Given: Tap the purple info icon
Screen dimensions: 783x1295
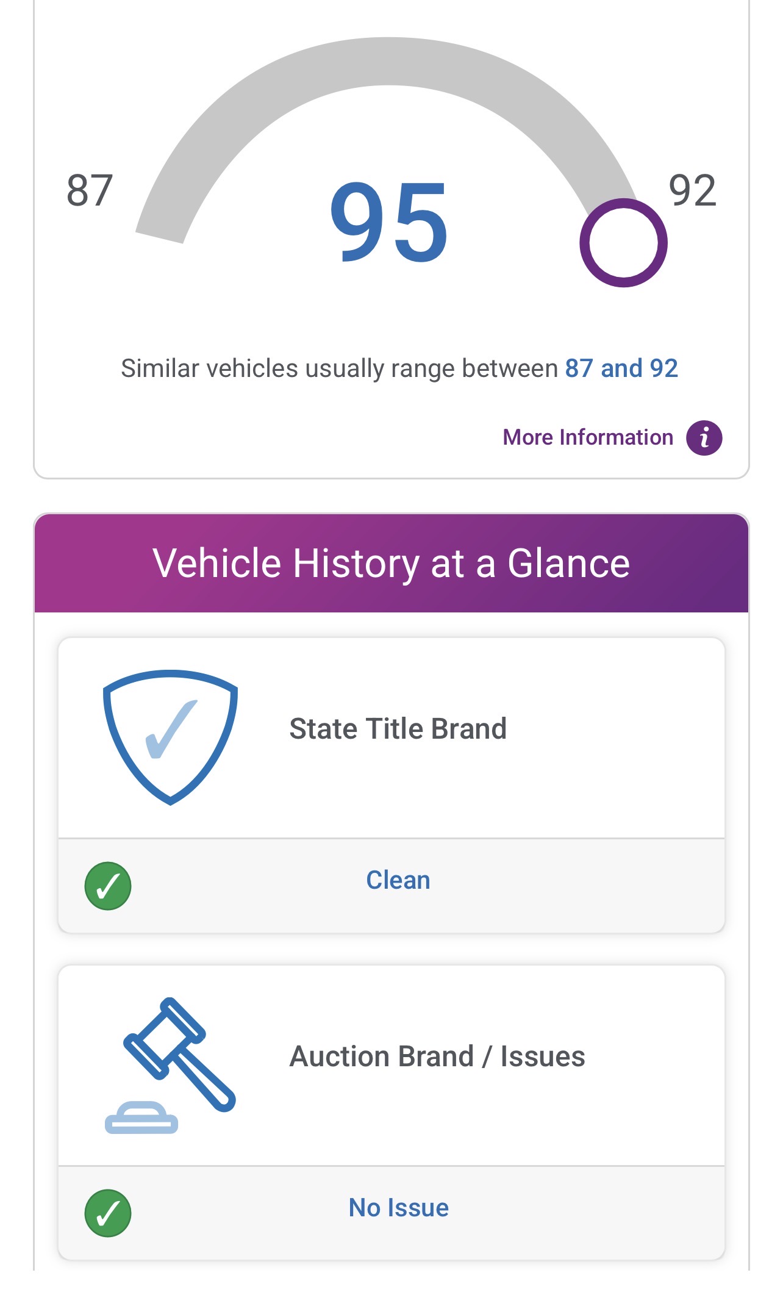Looking at the screenshot, I should click(x=704, y=437).
